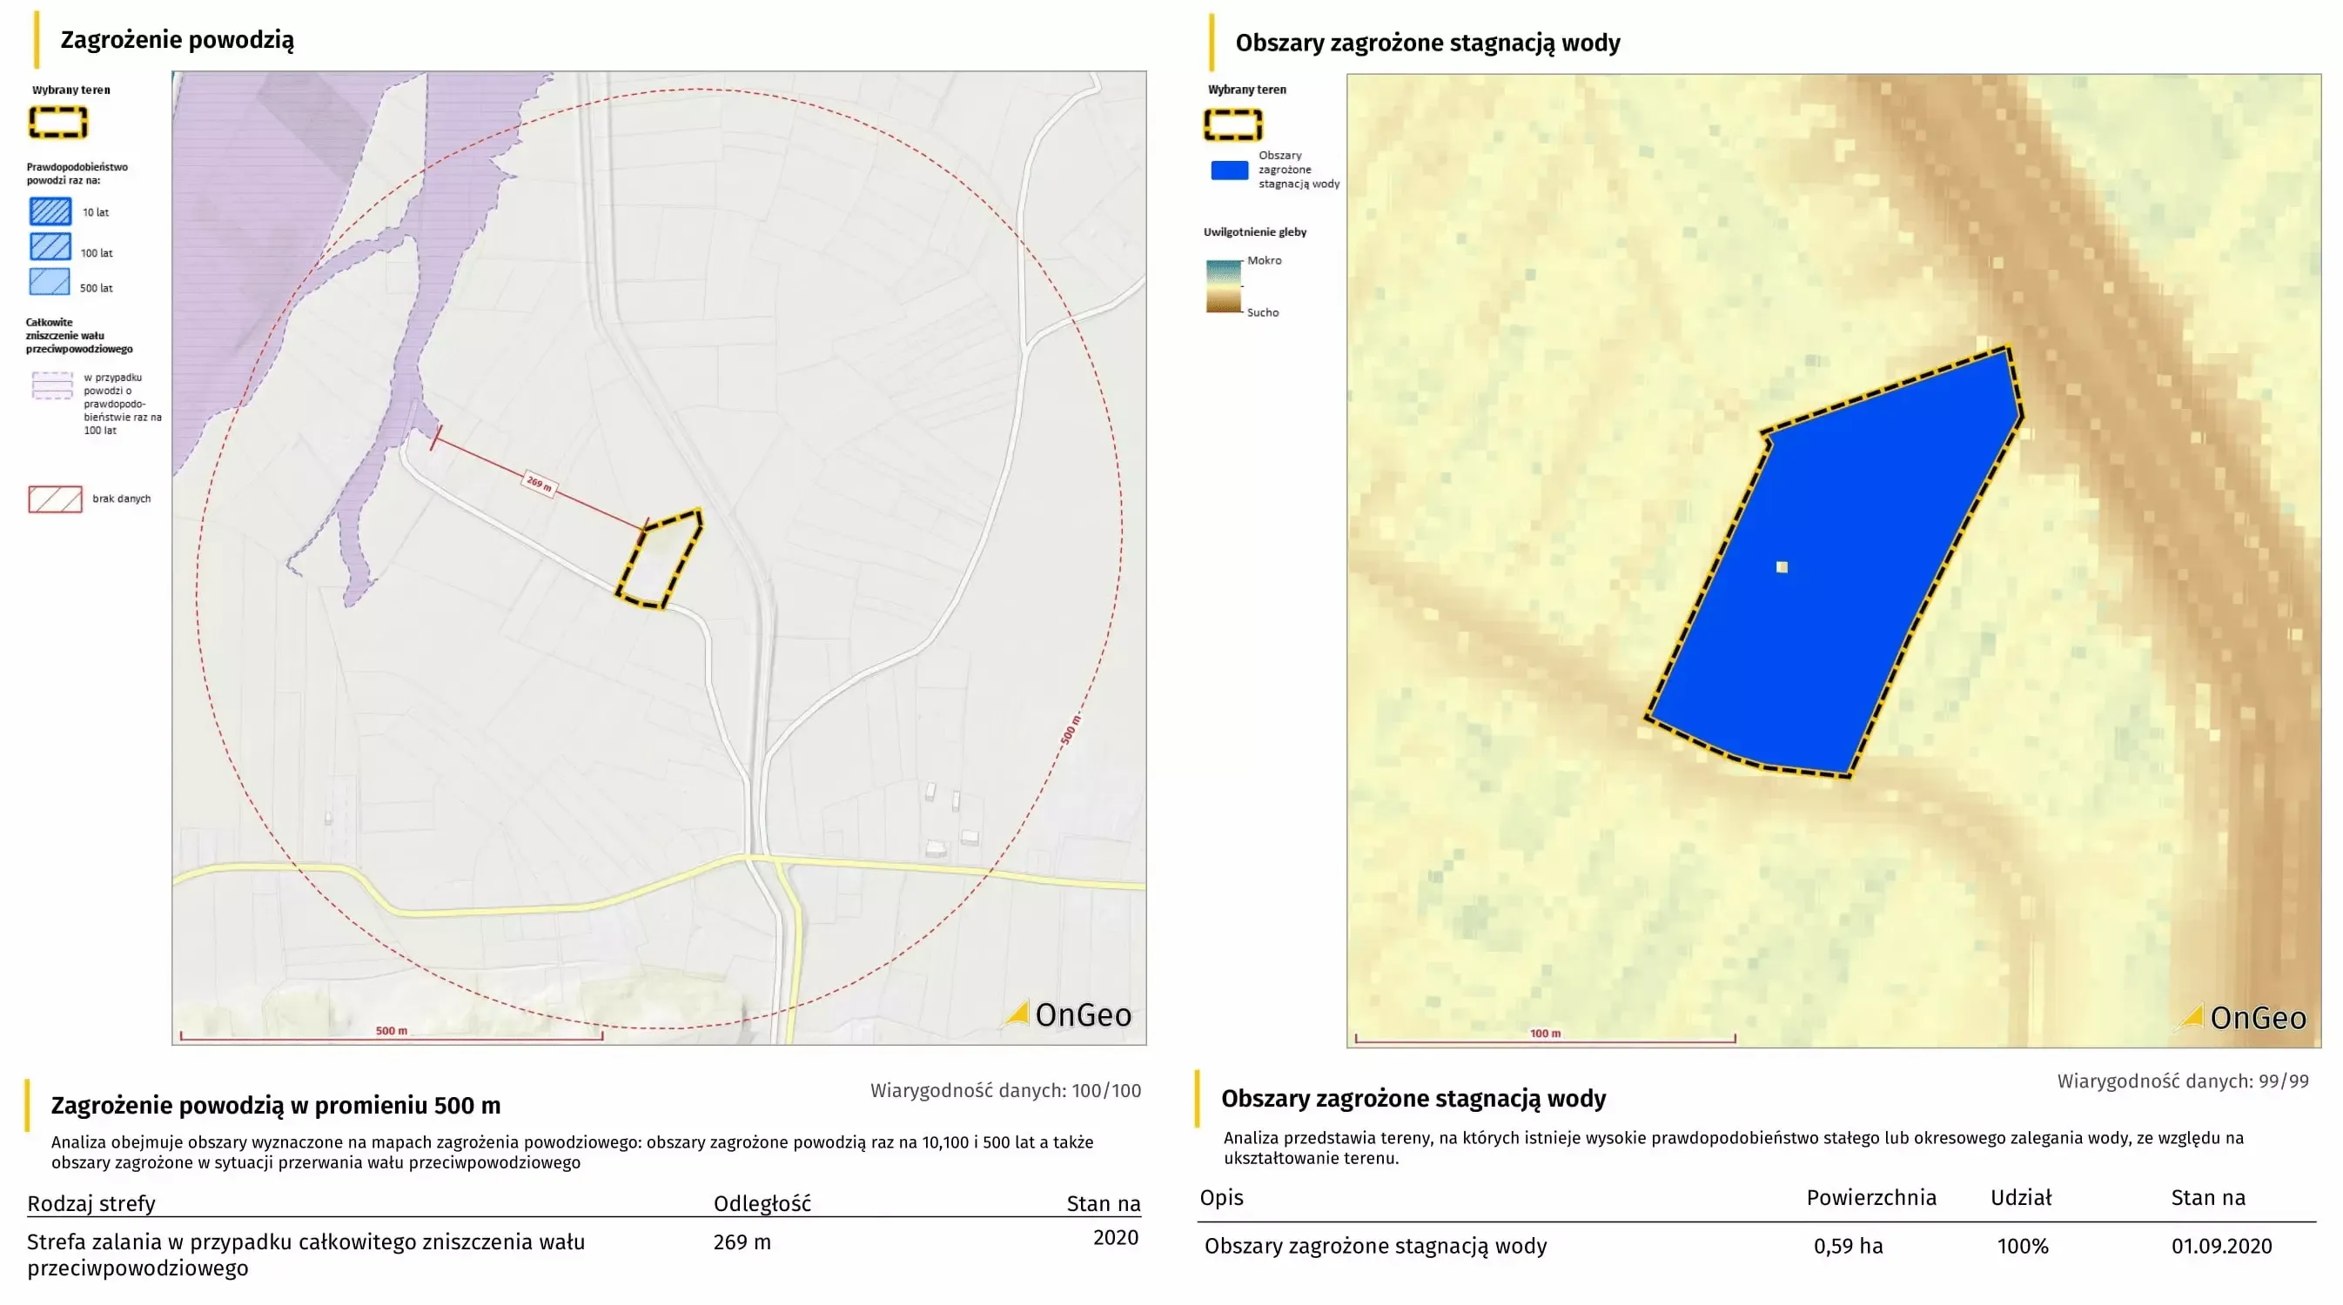
Task: Click the Zagrożenie powodzią heading
Action: coord(178,40)
